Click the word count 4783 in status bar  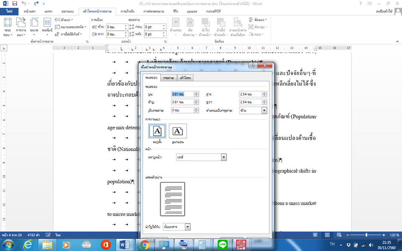[x=33, y=235]
